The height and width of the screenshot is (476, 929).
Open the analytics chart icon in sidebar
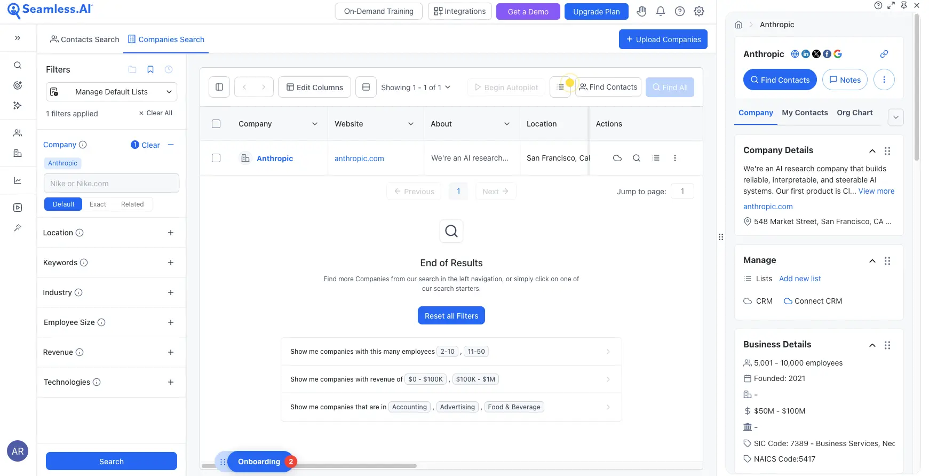[x=18, y=180]
